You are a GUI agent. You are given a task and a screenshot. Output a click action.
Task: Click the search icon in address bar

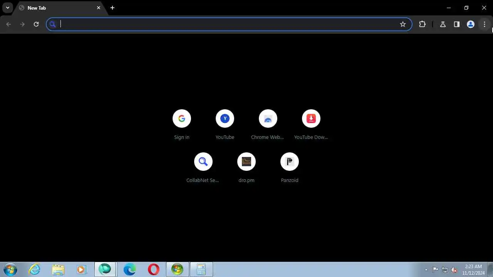pyautogui.click(x=53, y=24)
